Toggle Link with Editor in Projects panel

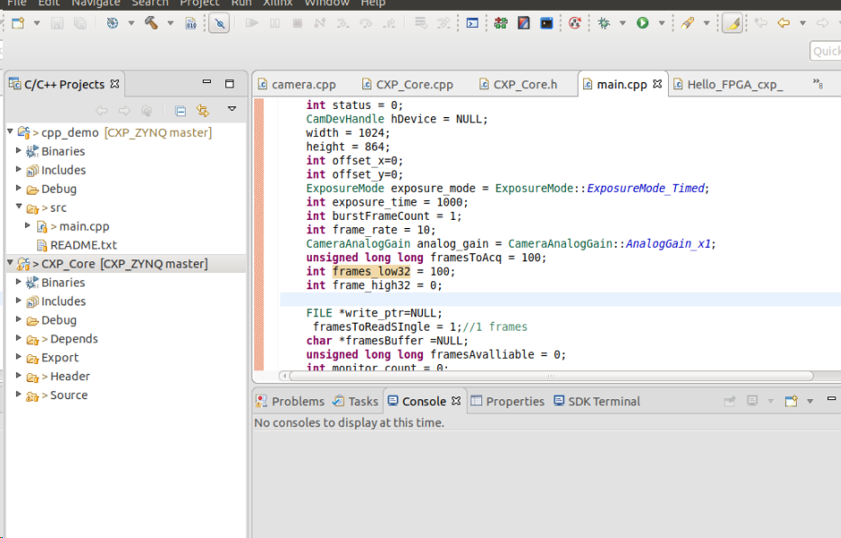tap(203, 111)
